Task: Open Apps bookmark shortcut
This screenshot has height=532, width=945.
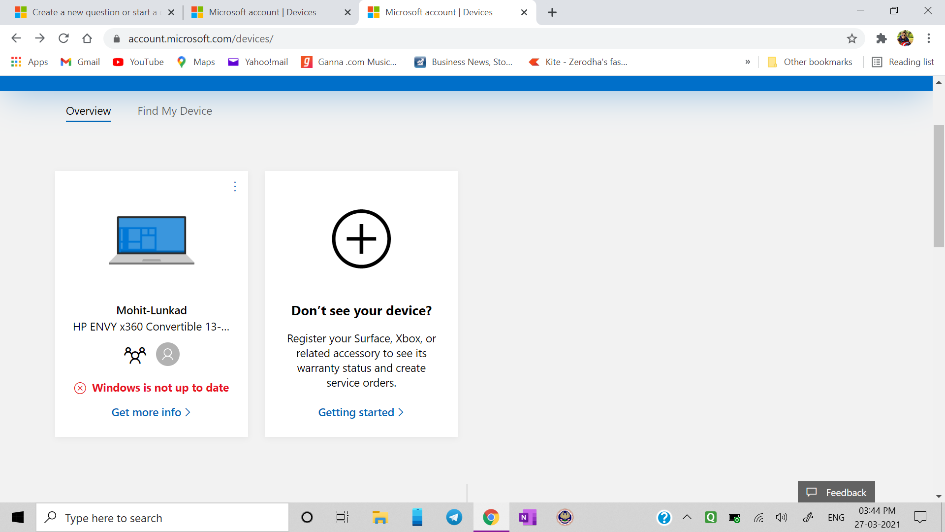Action: (30, 62)
